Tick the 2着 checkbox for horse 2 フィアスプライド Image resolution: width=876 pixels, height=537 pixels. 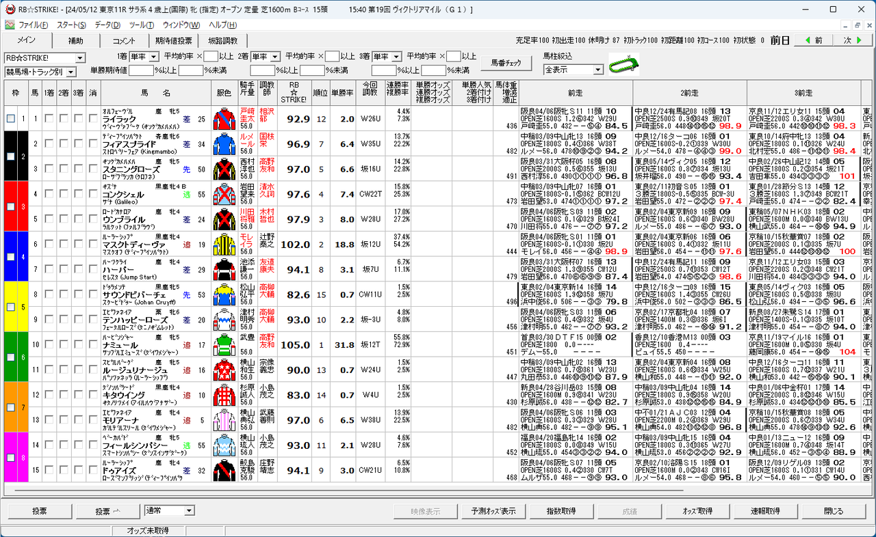[x=64, y=144]
